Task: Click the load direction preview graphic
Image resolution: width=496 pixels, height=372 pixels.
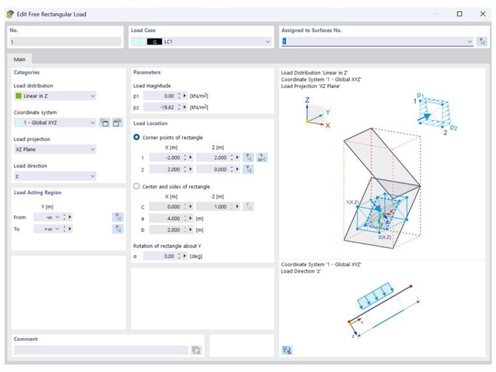Action: coord(384,310)
